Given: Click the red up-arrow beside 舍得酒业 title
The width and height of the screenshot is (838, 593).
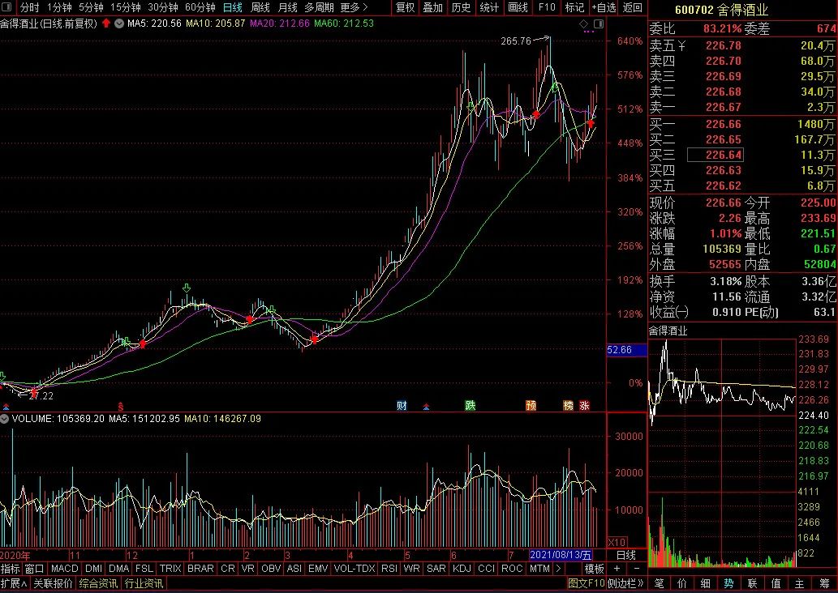Looking at the screenshot, I should click(x=106, y=23).
